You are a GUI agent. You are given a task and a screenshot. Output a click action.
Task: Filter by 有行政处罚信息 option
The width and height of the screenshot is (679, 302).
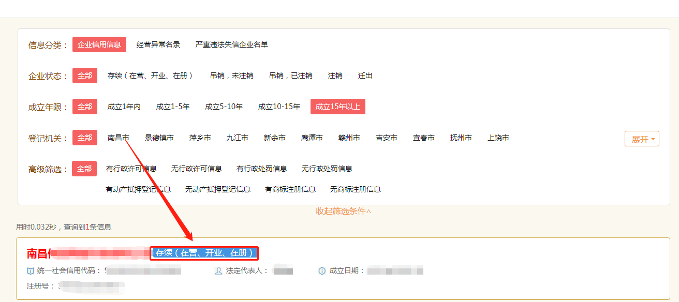click(x=262, y=169)
